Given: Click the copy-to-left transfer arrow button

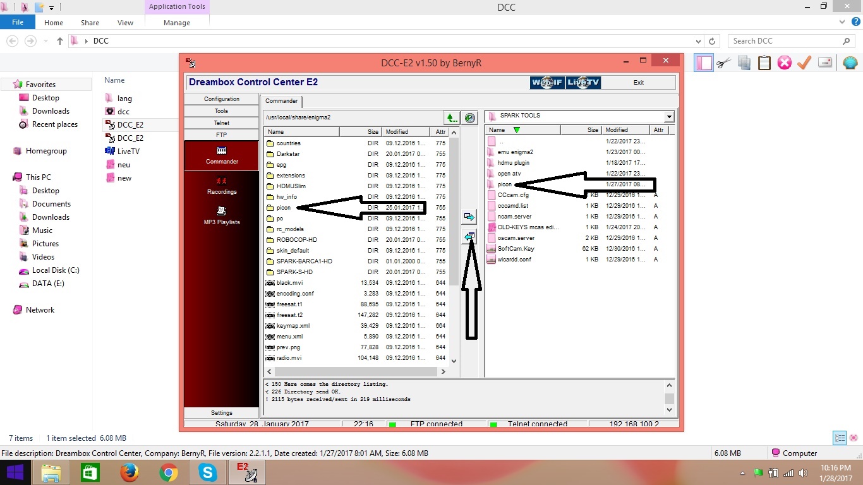Looking at the screenshot, I should [469, 237].
